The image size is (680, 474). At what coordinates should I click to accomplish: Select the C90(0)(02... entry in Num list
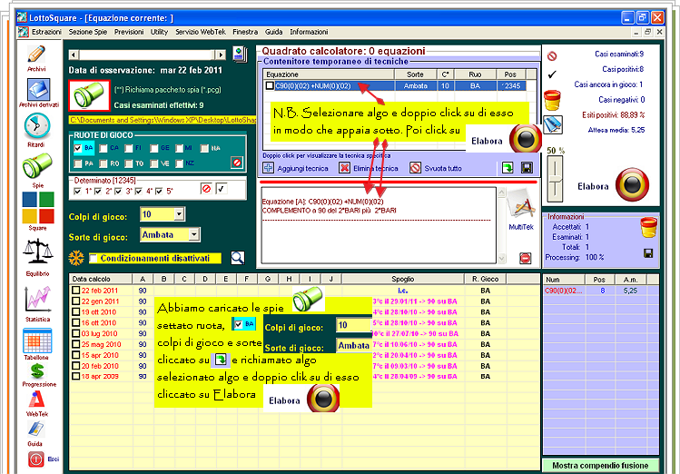[564, 291]
